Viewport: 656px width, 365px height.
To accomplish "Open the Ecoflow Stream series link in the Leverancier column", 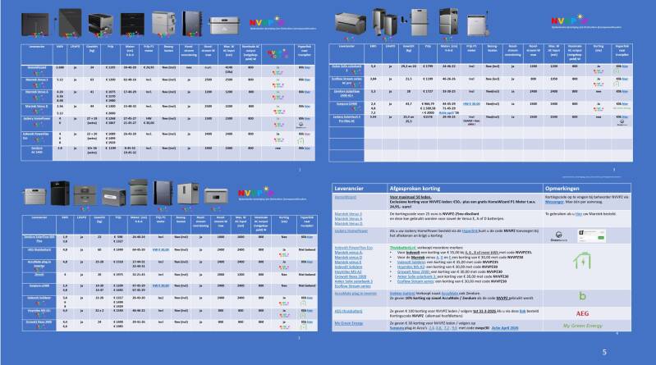I will pyautogui.click(x=352, y=286).
